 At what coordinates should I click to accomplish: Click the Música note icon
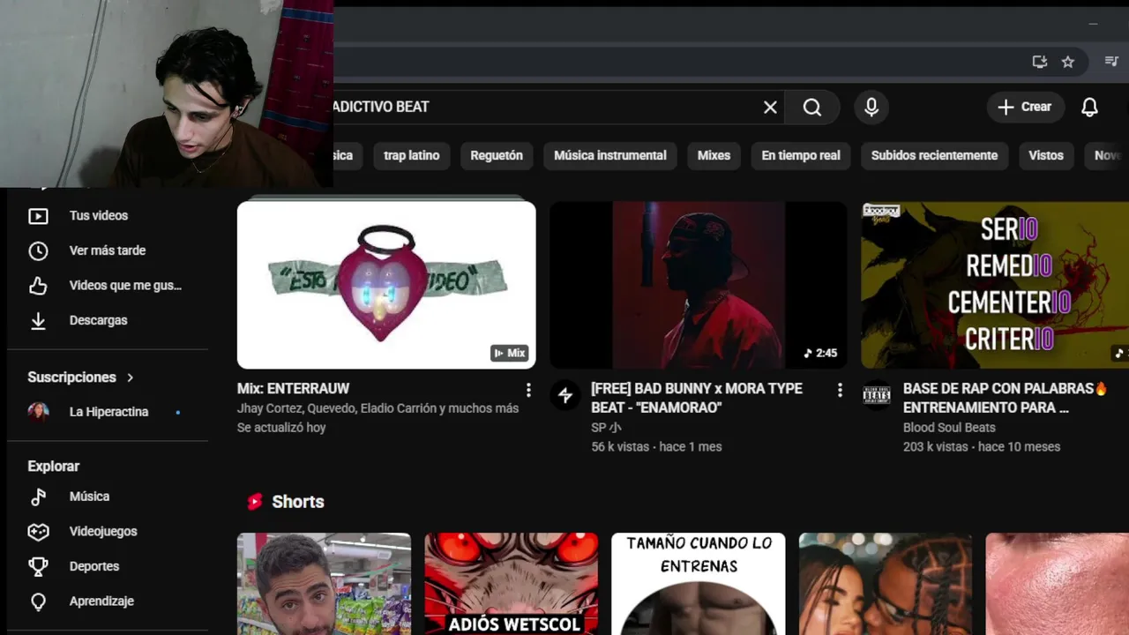coord(38,497)
